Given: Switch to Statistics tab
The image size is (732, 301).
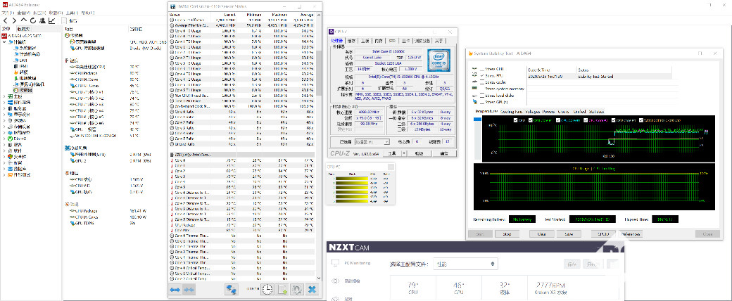Looking at the screenshot, I should tap(596, 112).
